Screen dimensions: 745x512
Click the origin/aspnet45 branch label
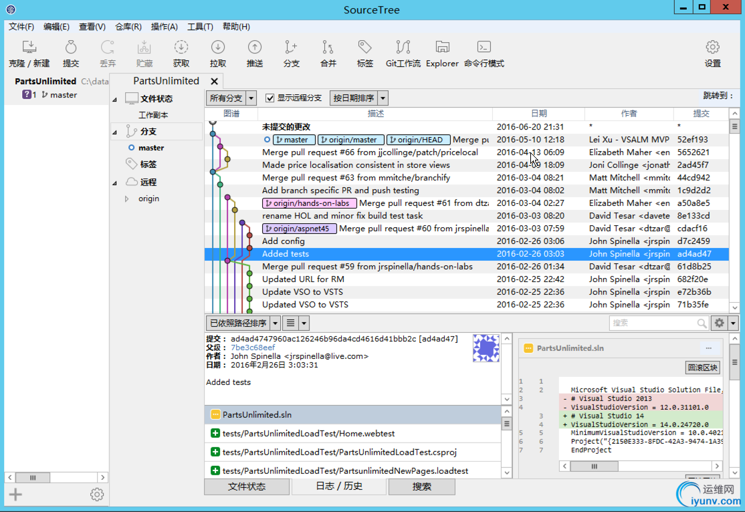tap(300, 229)
